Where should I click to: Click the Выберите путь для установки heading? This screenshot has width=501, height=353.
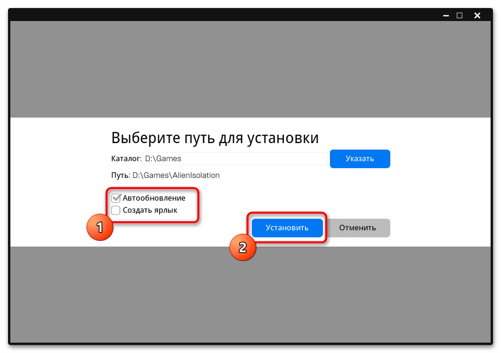coord(215,138)
